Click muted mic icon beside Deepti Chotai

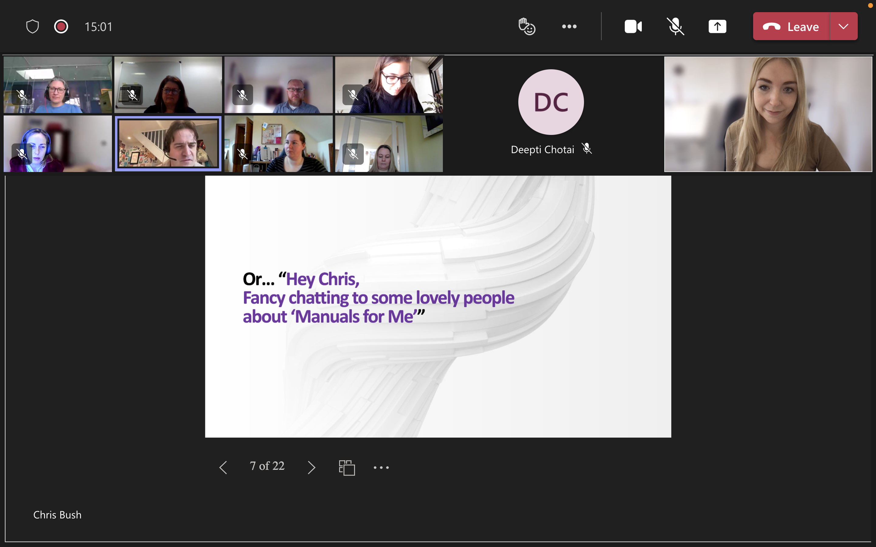(587, 149)
